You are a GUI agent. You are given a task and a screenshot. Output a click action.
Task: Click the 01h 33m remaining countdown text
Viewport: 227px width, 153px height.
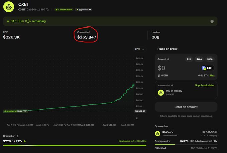click(x=28, y=21)
